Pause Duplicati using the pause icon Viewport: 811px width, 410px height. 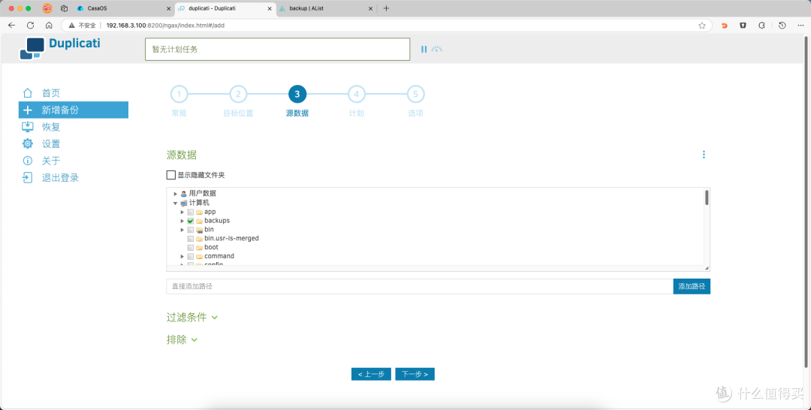tap(424, 49)
